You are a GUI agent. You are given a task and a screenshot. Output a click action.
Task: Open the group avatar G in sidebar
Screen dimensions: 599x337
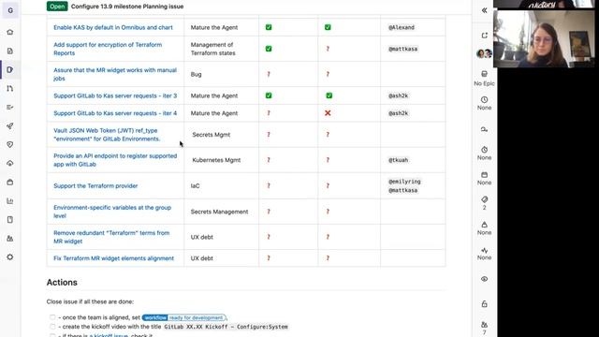coord(10,10)
